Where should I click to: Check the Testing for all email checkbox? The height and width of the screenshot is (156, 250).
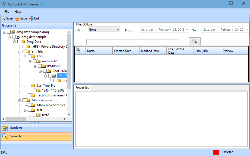point(29,95)
